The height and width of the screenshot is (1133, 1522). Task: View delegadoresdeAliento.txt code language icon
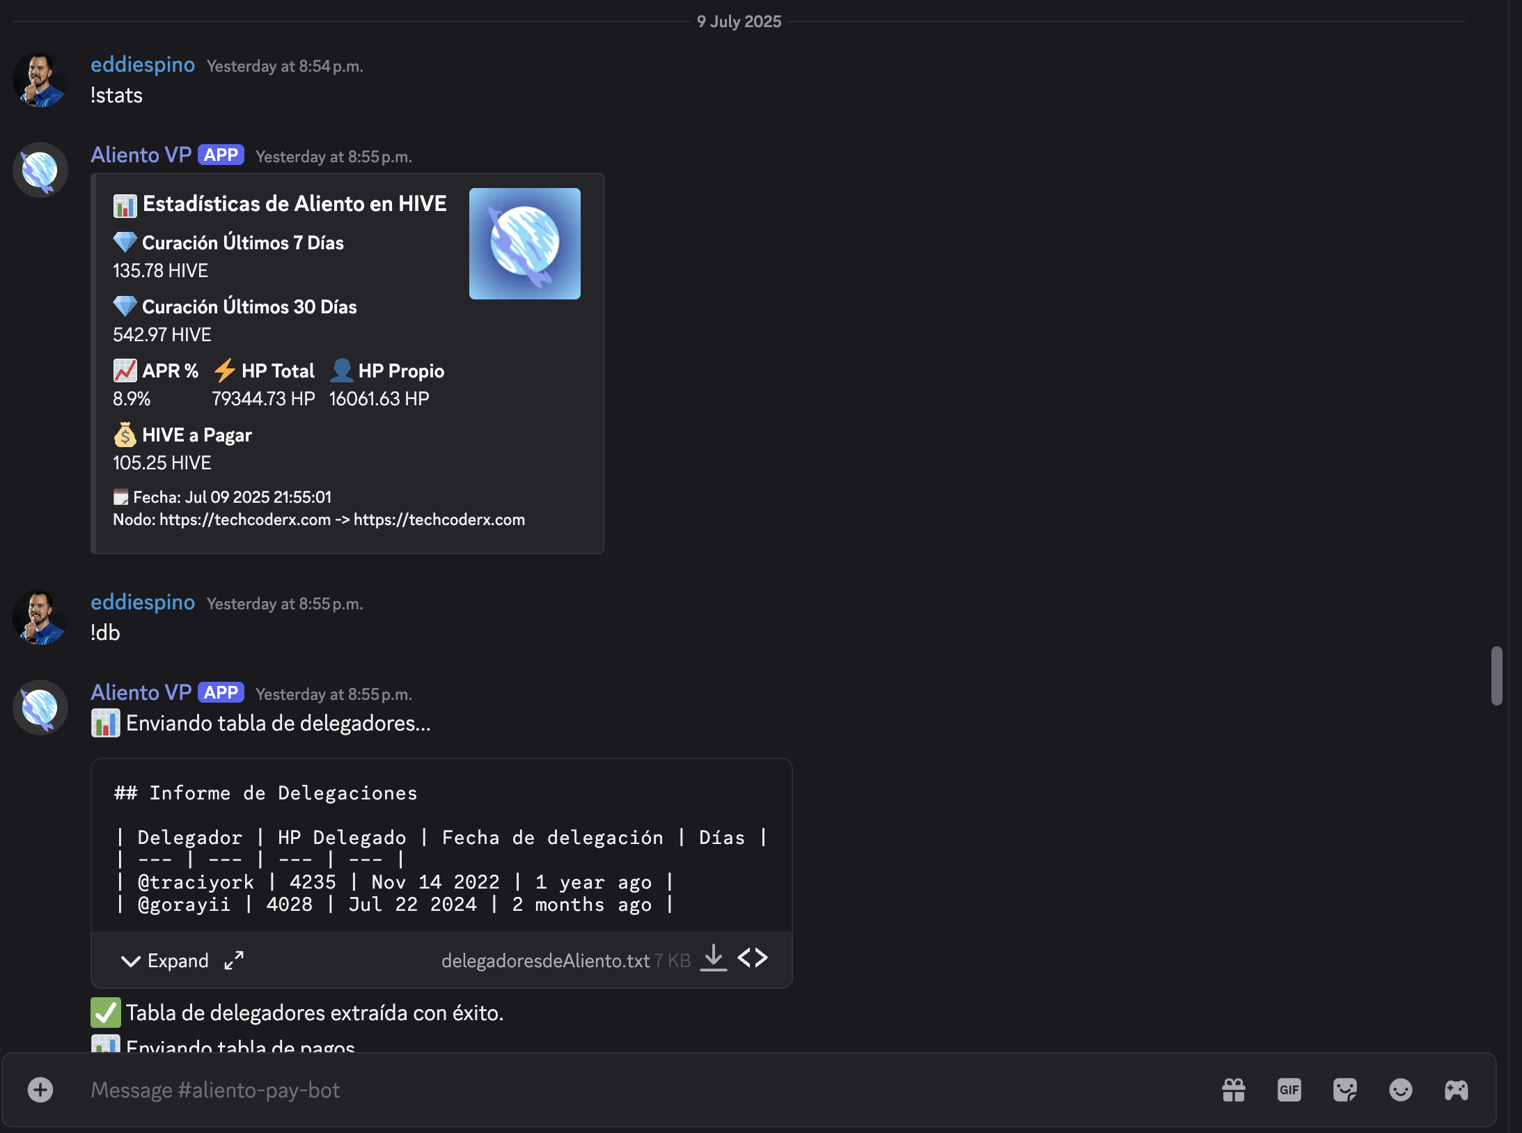(x=753, y=958)
